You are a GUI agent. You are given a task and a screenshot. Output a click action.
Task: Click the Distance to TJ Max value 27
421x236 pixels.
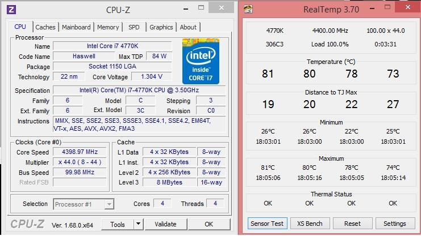pos(393,104)
